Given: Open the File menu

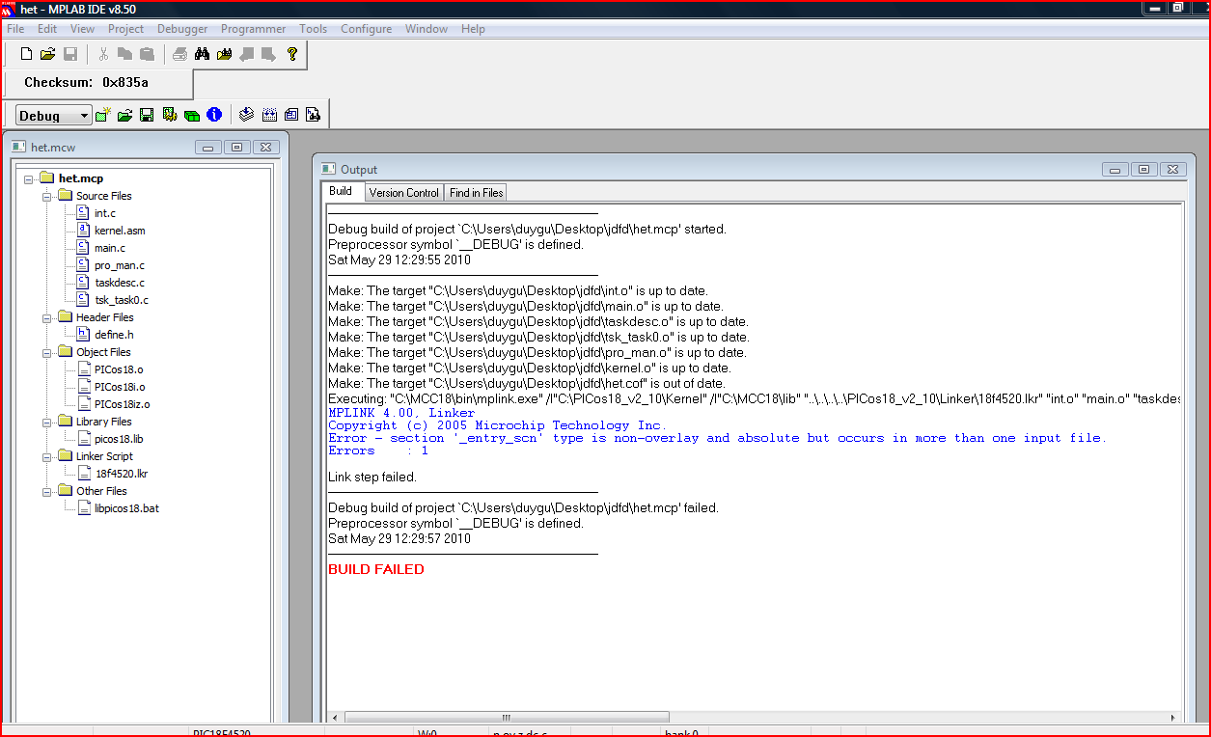Looking at the screenshot, I should point(15,29).
